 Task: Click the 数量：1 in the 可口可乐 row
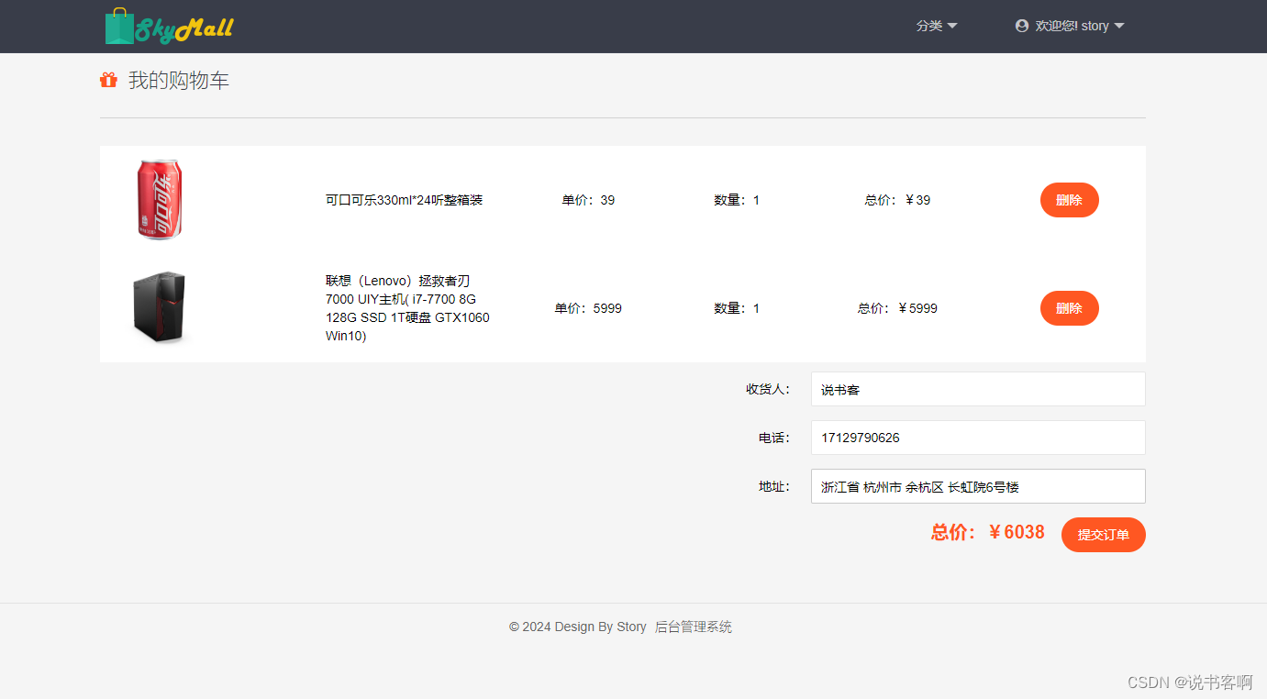737,200
